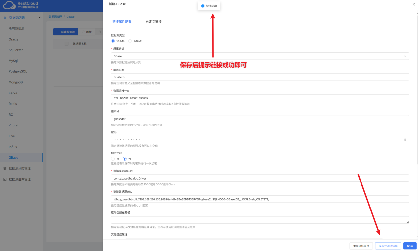Select MongoDB in the sidebar
The width and height of the screenshot is (418, 251).
16,82
